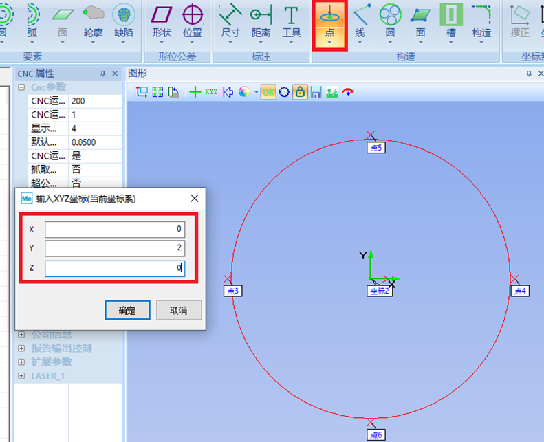Select the 缺陷 defect element tool

pyautogui.click(x=123, y=19)
